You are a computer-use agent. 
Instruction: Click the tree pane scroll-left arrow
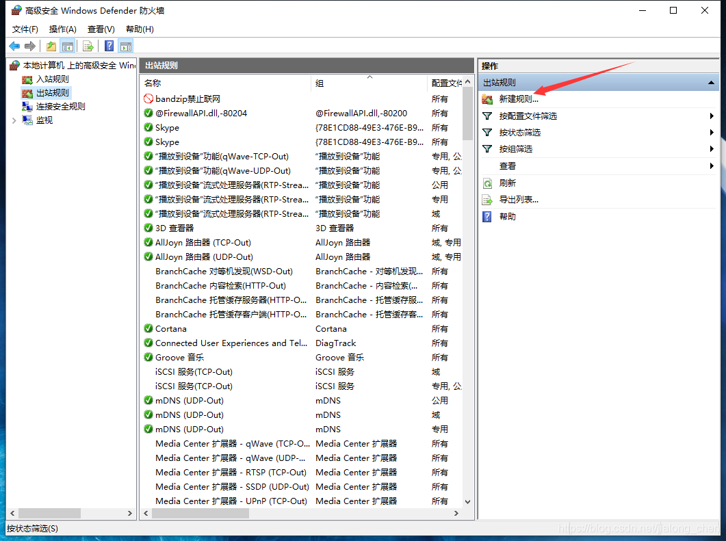(12, 513)
